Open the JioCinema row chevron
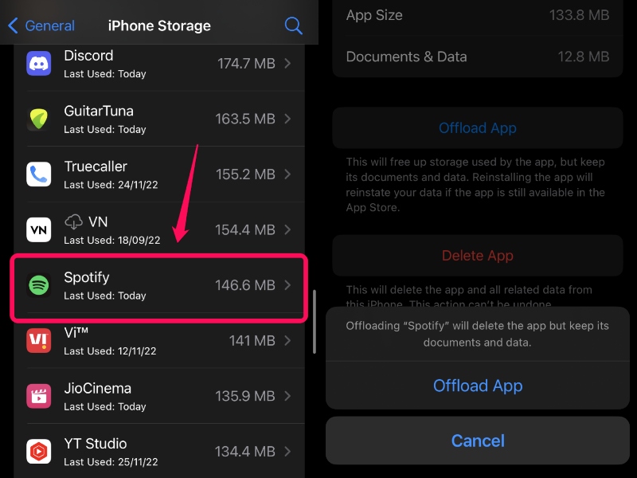This screenshot has width=637, height=478. (287, 396)
